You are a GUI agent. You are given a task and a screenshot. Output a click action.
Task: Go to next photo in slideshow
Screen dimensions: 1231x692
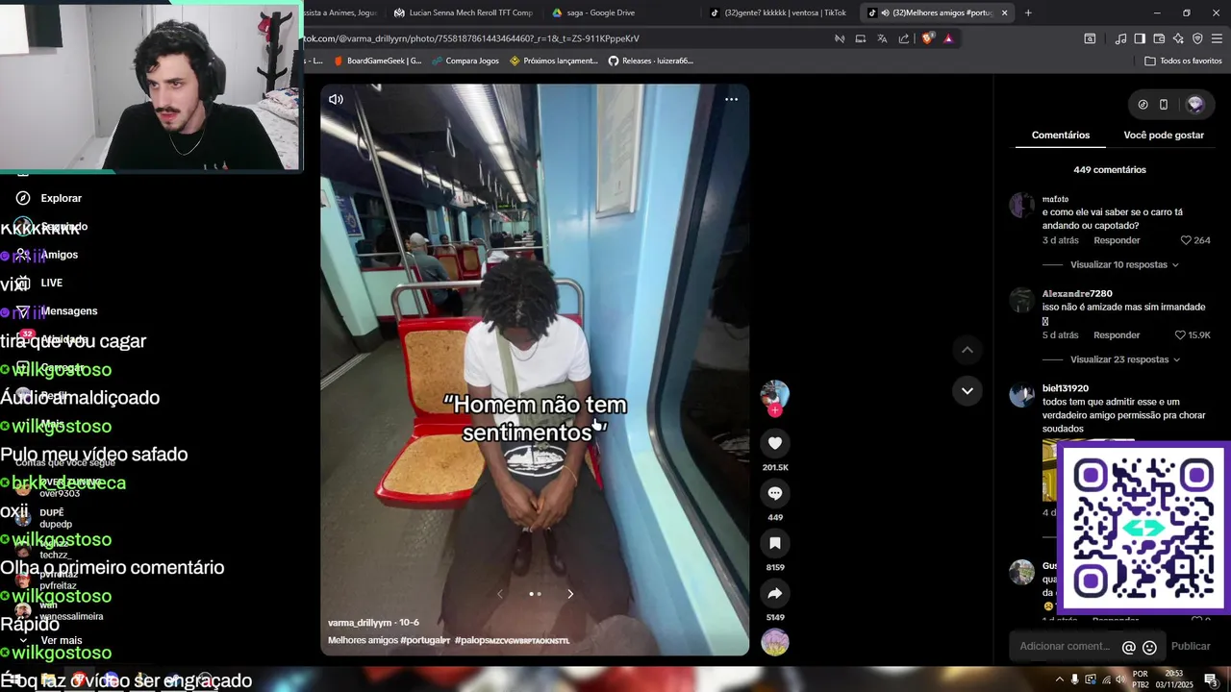pos(570,594)
